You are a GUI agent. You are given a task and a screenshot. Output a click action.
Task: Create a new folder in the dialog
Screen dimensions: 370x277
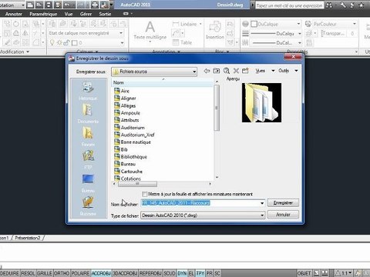coord(245,71)
